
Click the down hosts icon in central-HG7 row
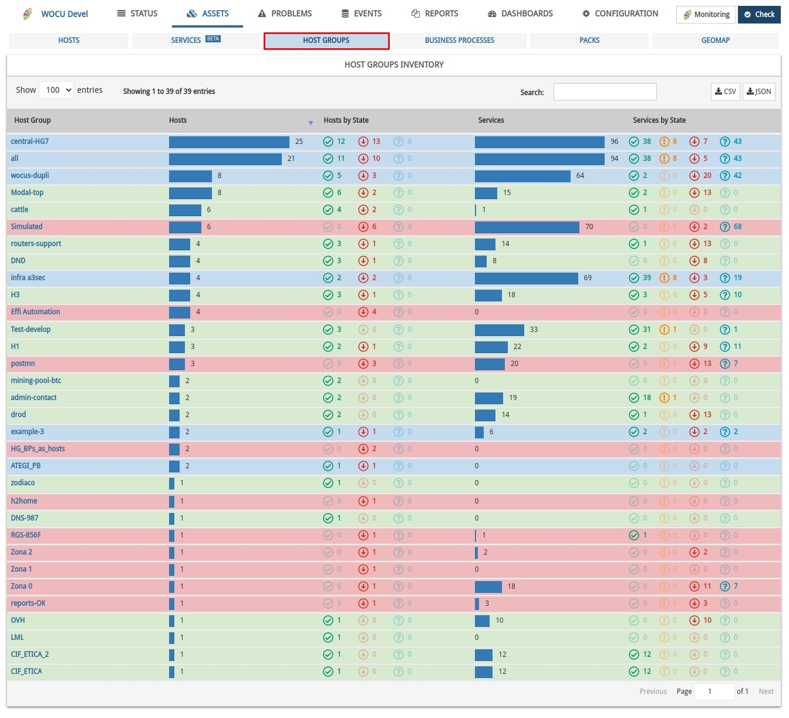click(x=363, y=142)
